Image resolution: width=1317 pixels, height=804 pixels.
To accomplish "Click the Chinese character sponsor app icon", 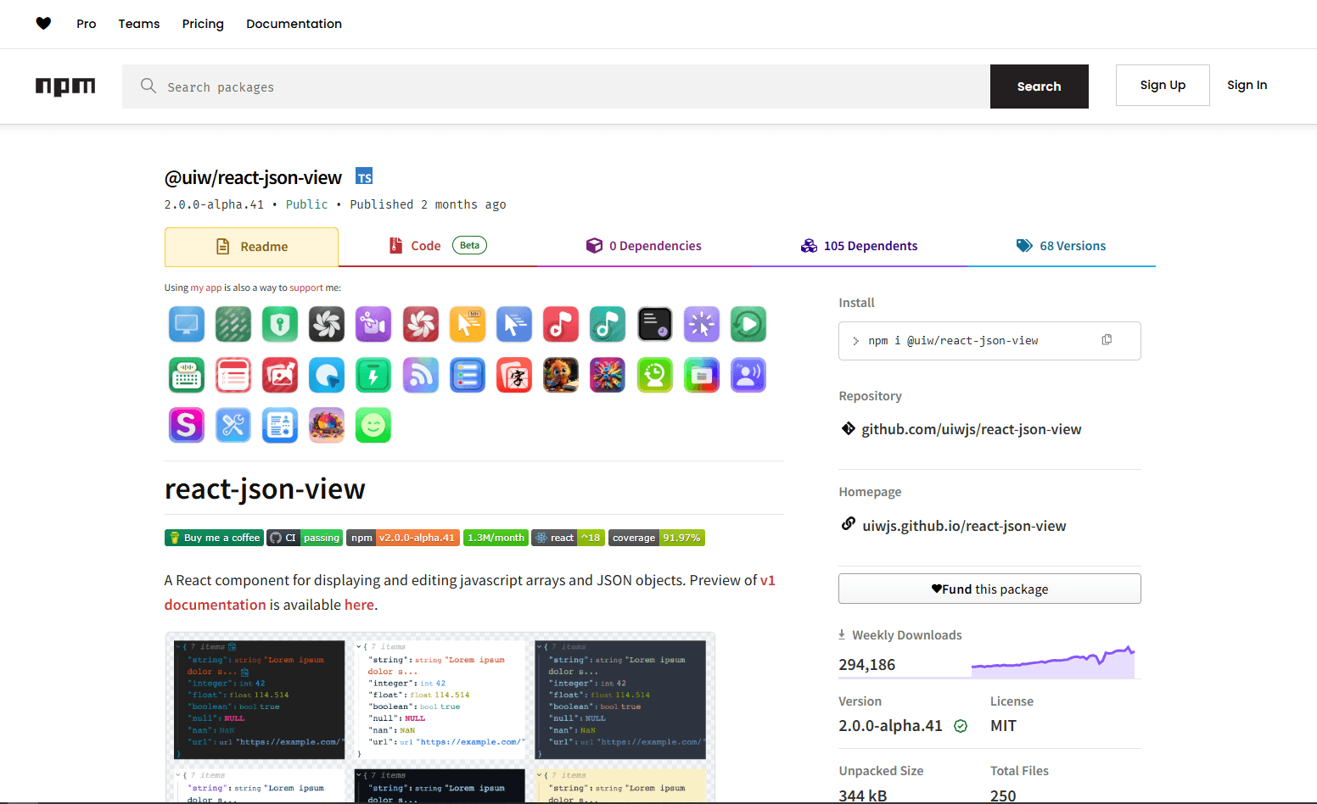I will click(x=514, y=375).
